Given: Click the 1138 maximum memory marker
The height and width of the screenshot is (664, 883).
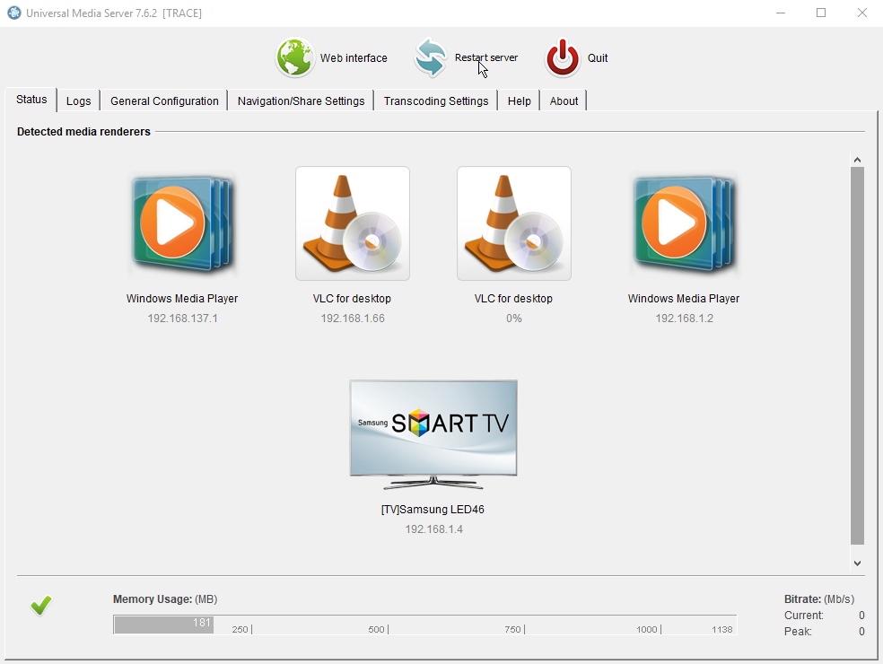Looking at the screenshot, I should click(722, 629).
